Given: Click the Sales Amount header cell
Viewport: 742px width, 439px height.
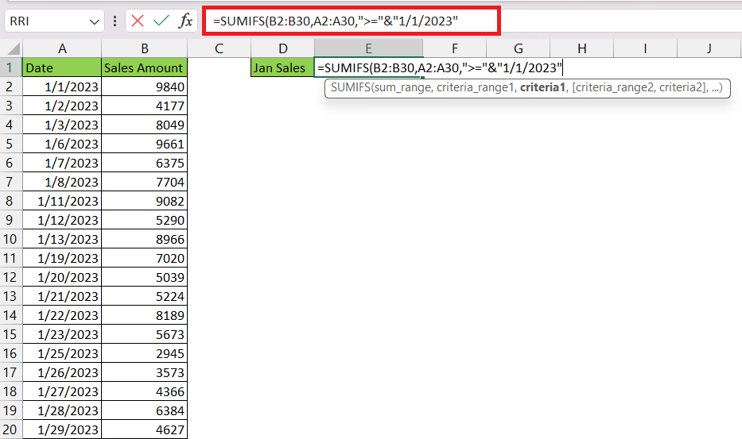Looking at the screenshot, I should (x=144, y=67).
